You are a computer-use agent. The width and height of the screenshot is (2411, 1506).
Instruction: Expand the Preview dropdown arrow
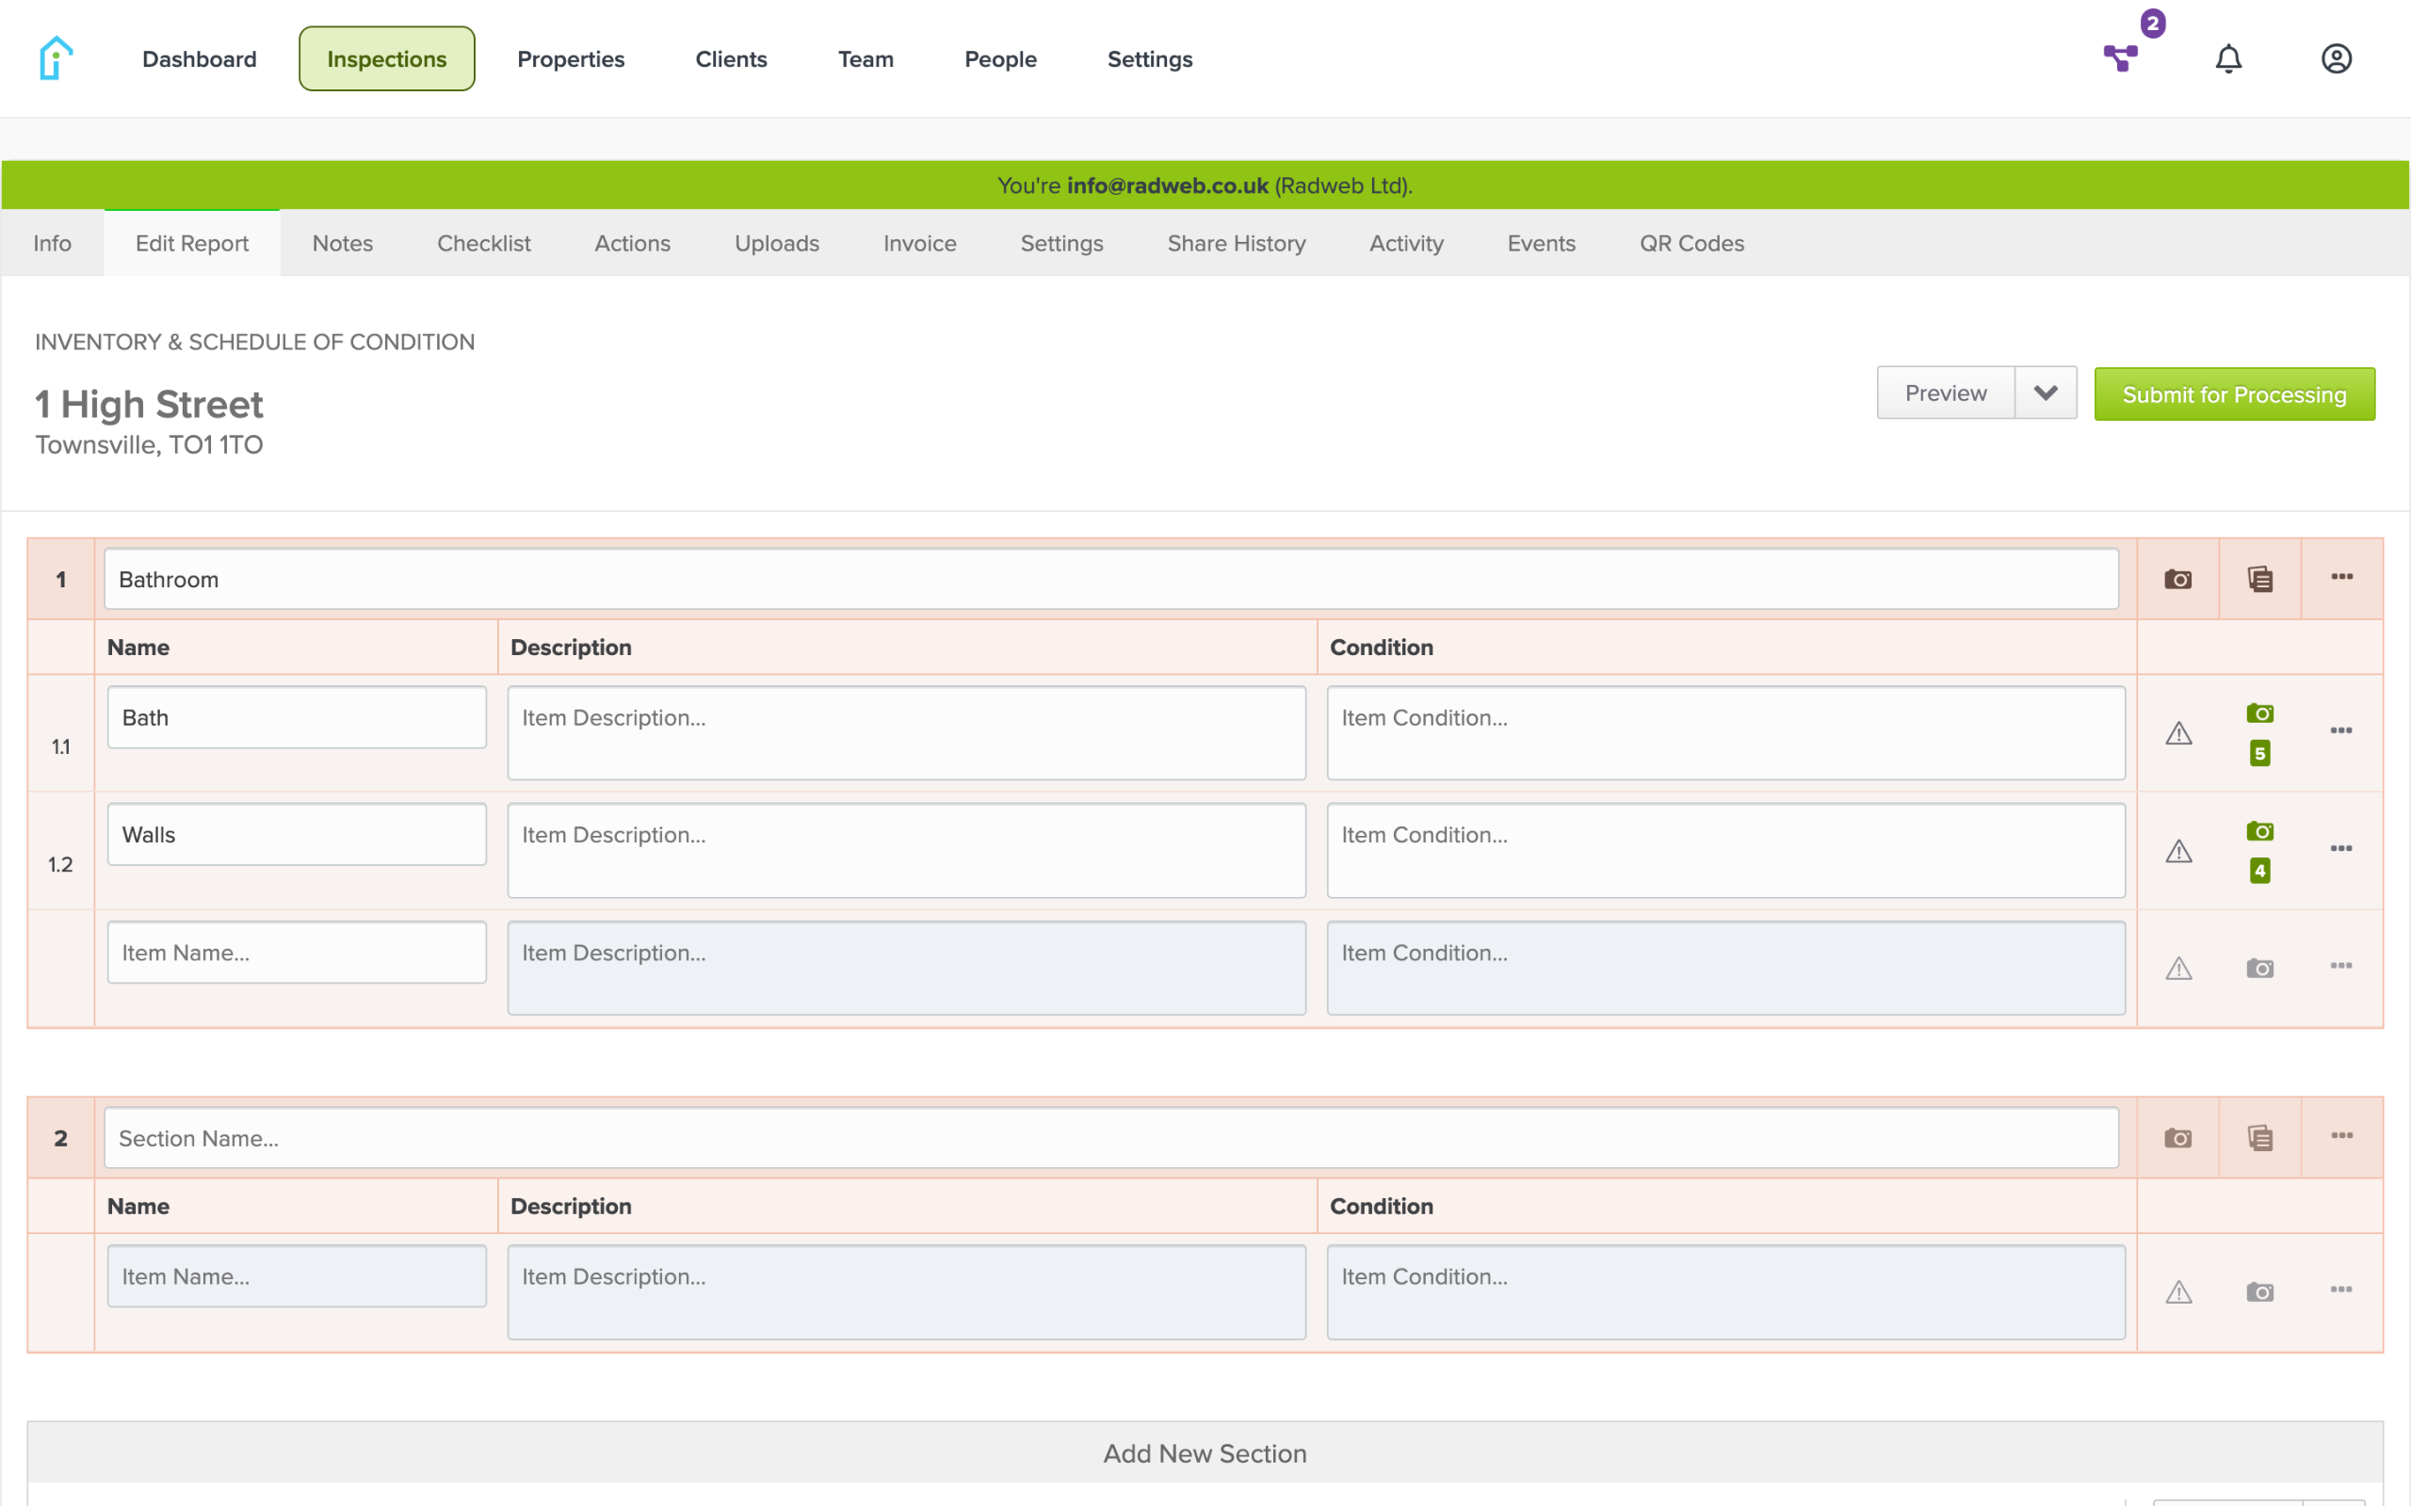[x=2046, y=393]
